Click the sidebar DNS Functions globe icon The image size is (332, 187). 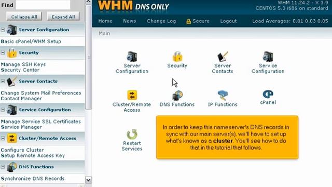(11, 167)
